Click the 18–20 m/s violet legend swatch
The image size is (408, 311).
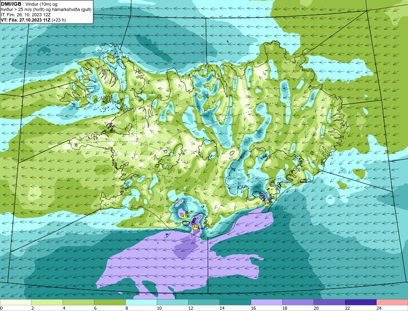tap(298, 302)
